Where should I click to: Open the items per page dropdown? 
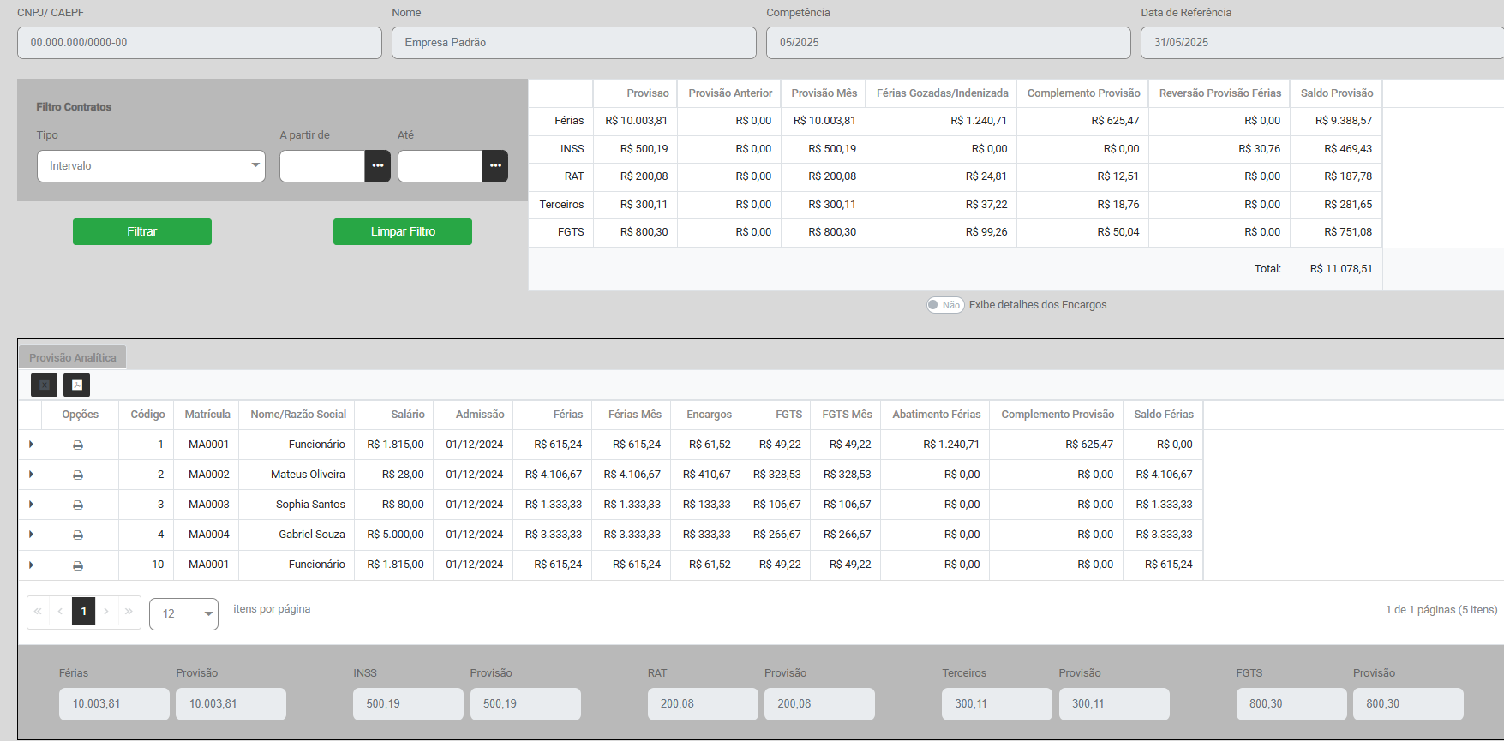coord(183,613)
